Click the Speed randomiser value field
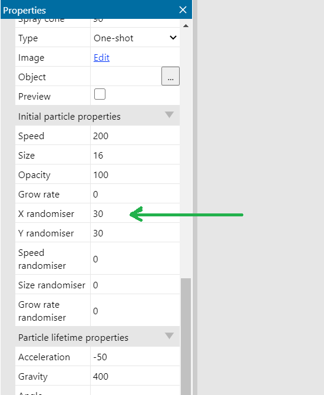Viewport: 324px width, 395px height. point(135,259)
